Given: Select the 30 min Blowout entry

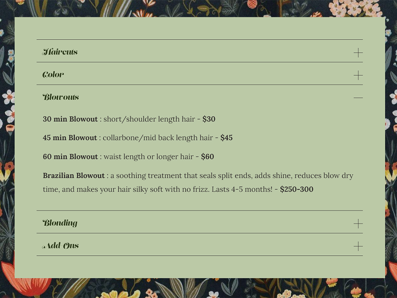Looking at the screenshot, I should coord(129,119).
